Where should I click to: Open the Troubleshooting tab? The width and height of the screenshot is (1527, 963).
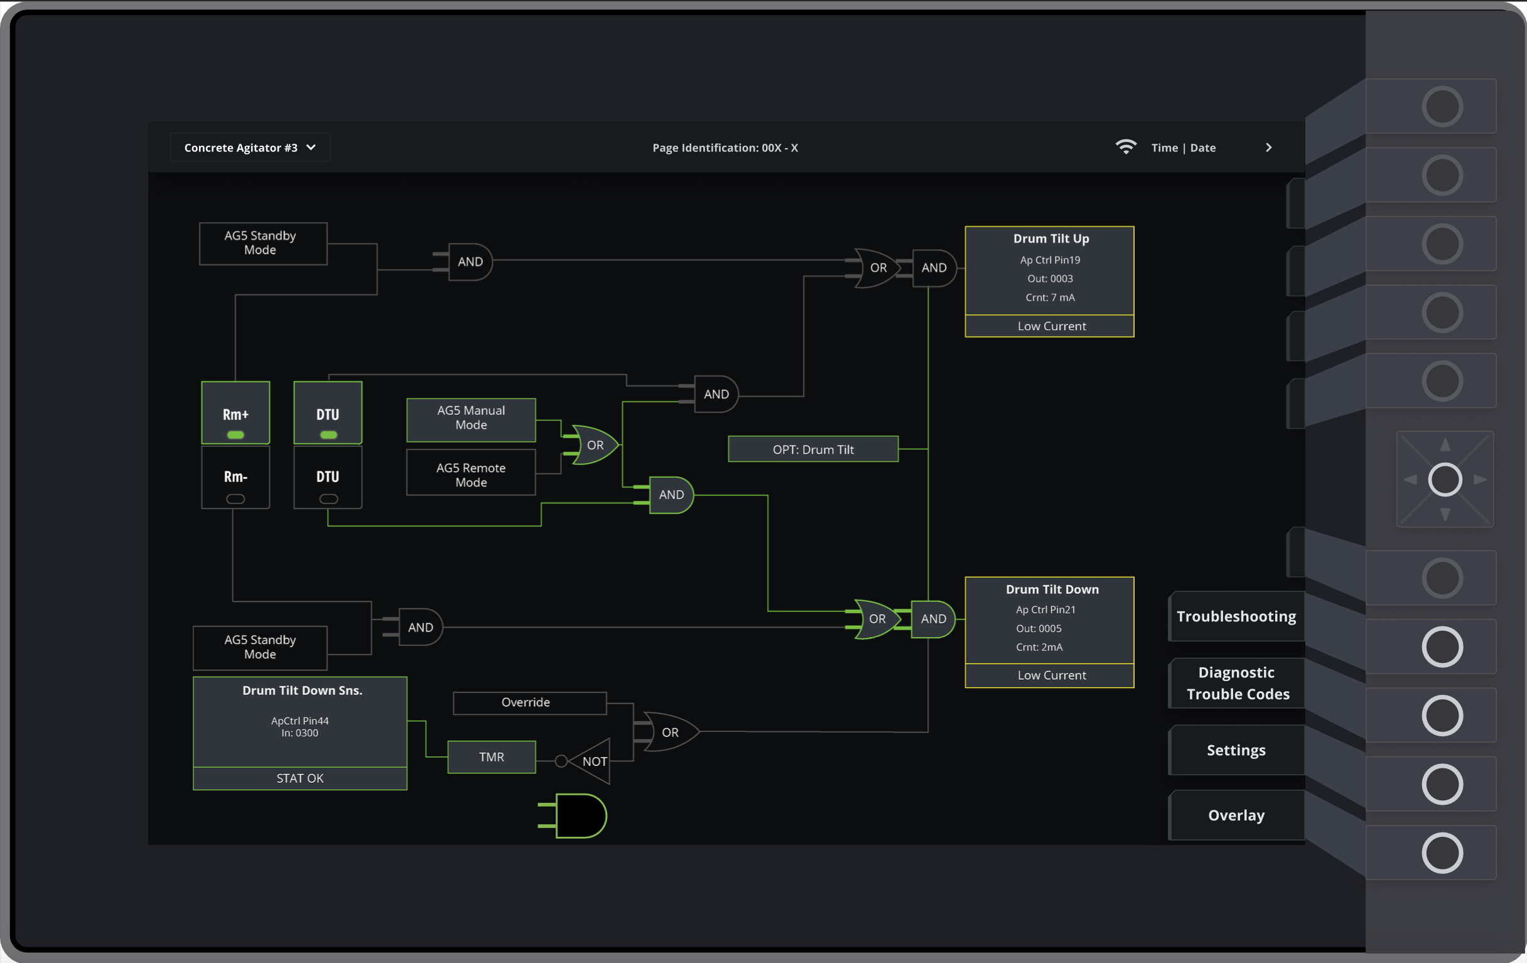[x=1236, y=616]
